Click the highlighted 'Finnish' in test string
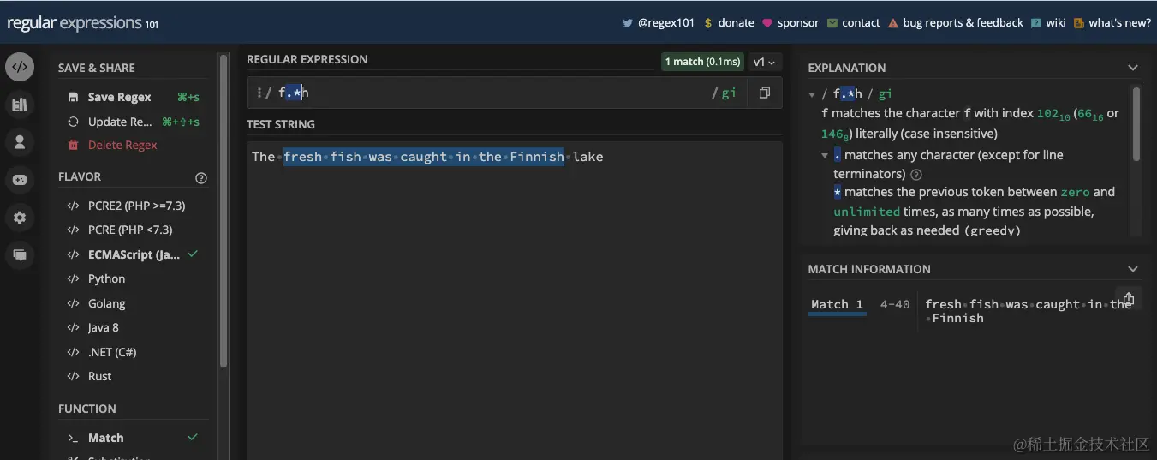The height and width of the screenshot is (460, 1157). coord(537,157)
